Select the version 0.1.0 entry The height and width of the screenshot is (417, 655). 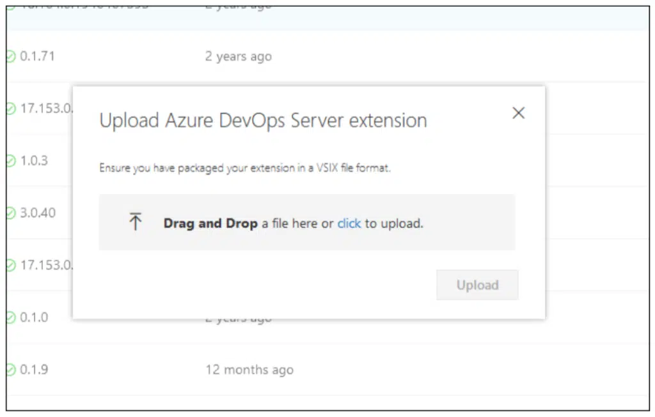[x=34, y=317]
